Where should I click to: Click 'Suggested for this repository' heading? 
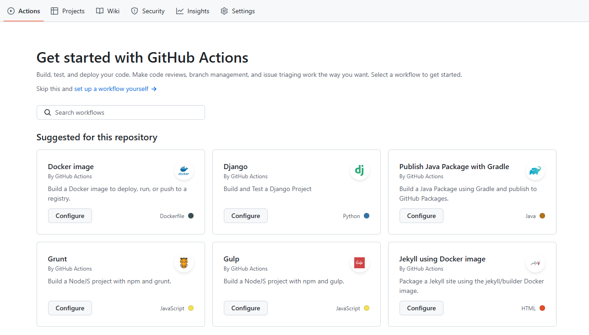click(x=97, y=137)
